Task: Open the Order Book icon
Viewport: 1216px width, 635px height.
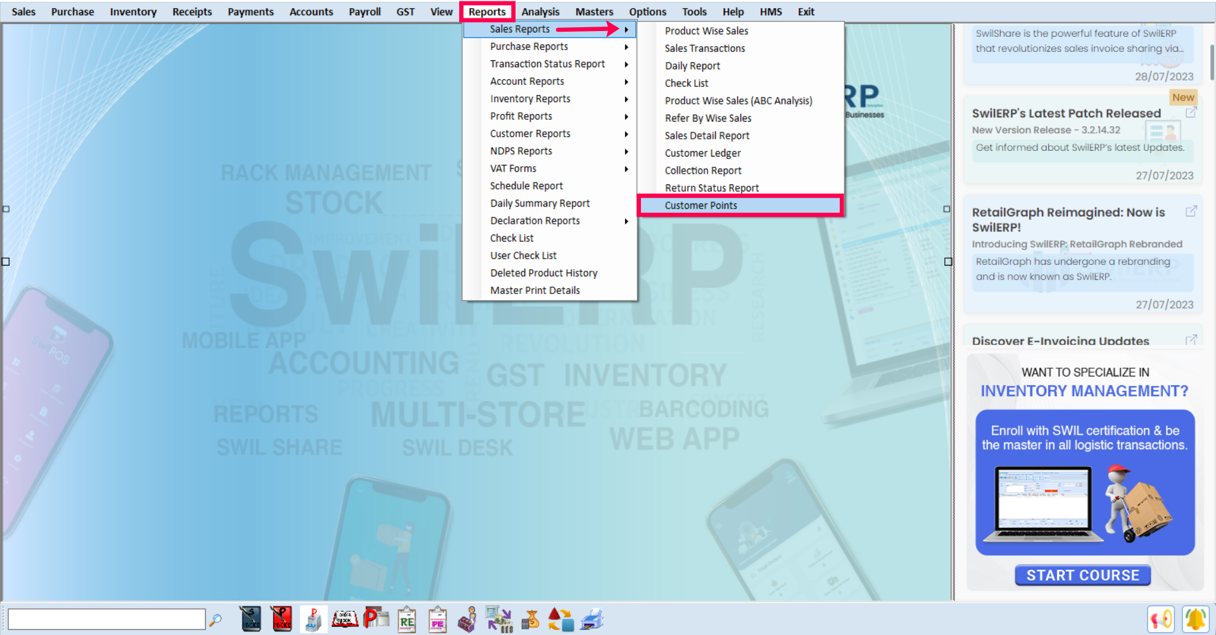Action: (x=345, y=619)
